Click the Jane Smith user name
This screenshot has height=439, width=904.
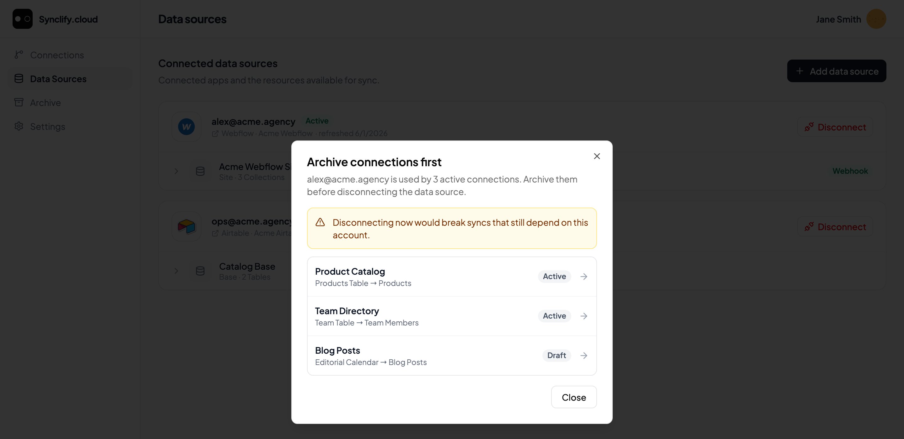coord(838,19)
